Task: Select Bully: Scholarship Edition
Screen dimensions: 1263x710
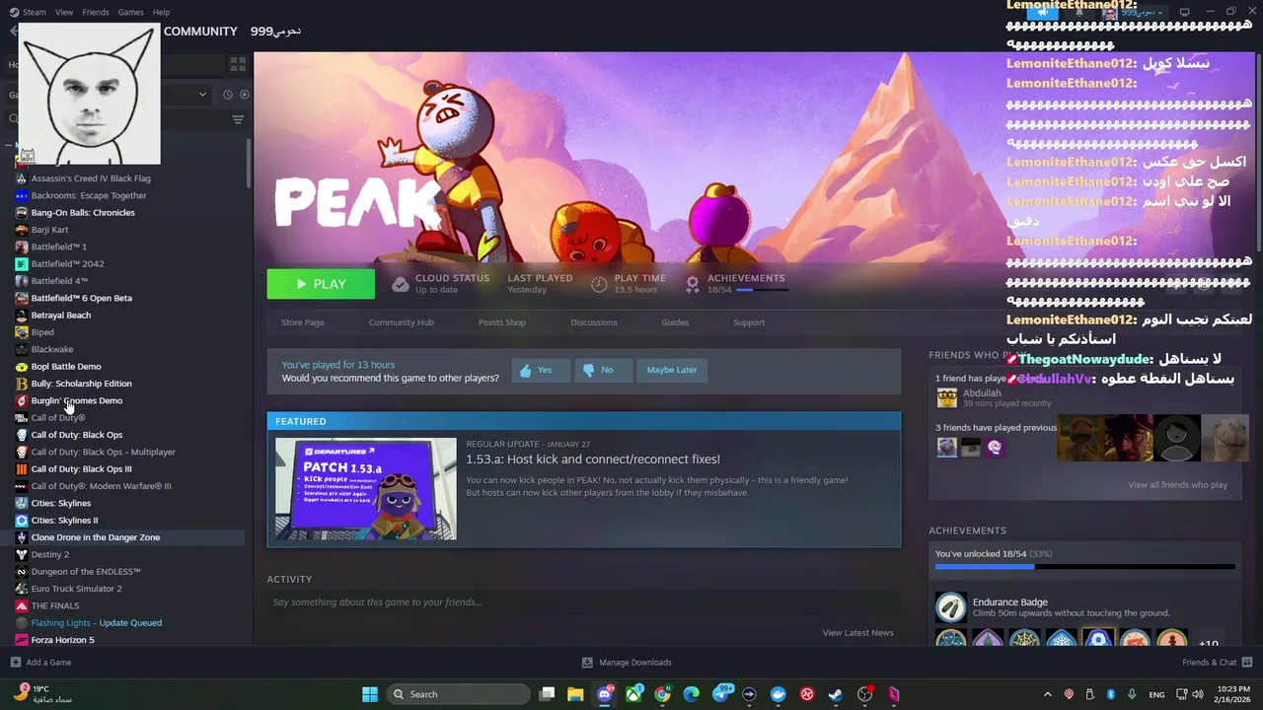Action: [81, 384]
